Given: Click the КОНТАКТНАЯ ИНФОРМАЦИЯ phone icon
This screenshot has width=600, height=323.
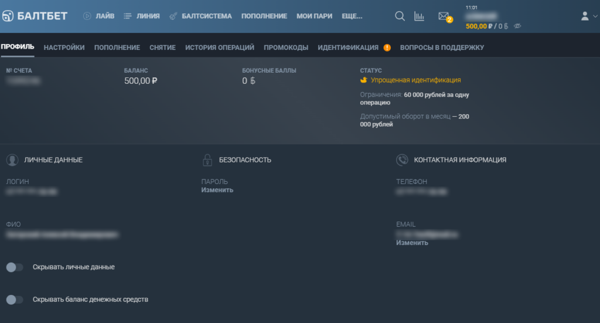Looking at the screenshot, I should coord(402,160).
